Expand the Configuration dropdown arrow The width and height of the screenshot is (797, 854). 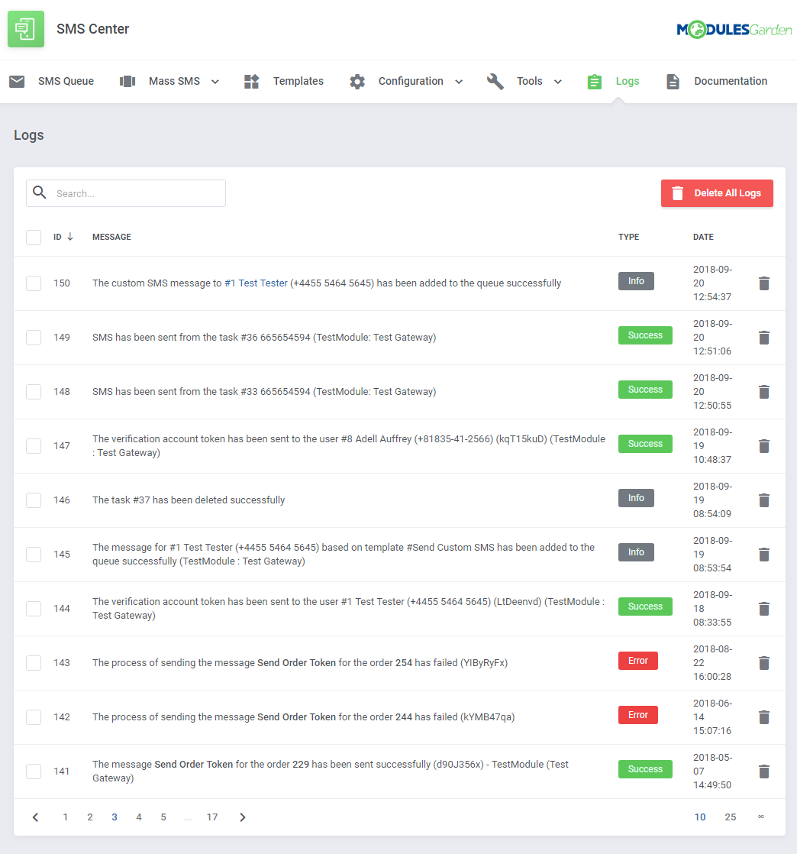point(459,82)
